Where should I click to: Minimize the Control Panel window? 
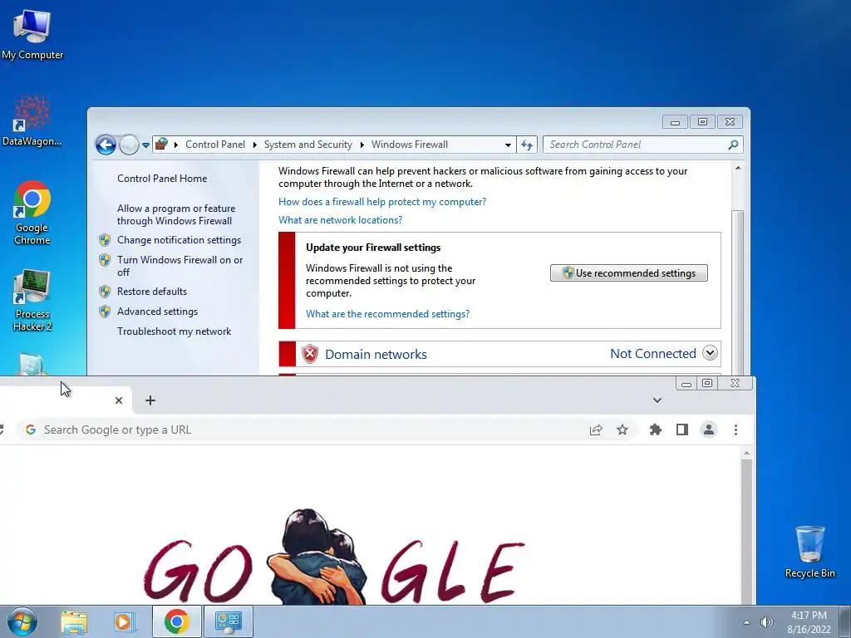pos(675,122)
